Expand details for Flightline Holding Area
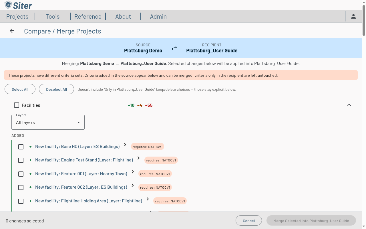 coord(148,199)
